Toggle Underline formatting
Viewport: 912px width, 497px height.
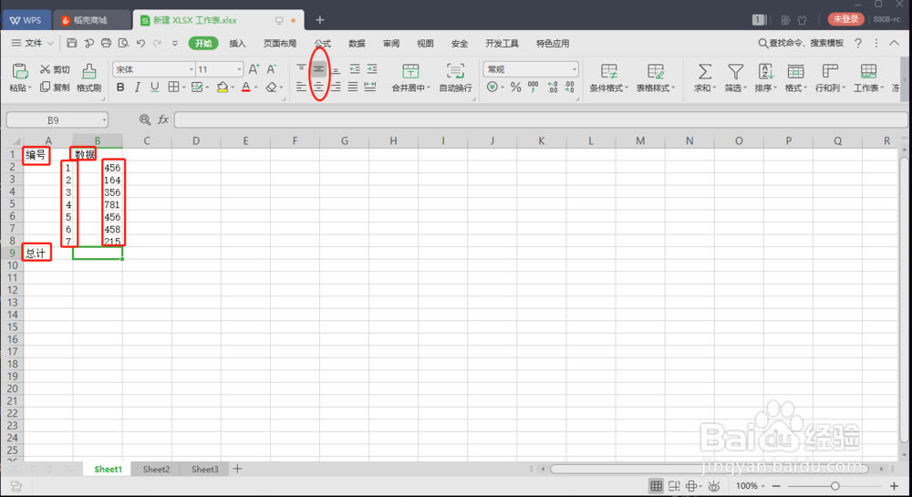click(x=154, y=88)
